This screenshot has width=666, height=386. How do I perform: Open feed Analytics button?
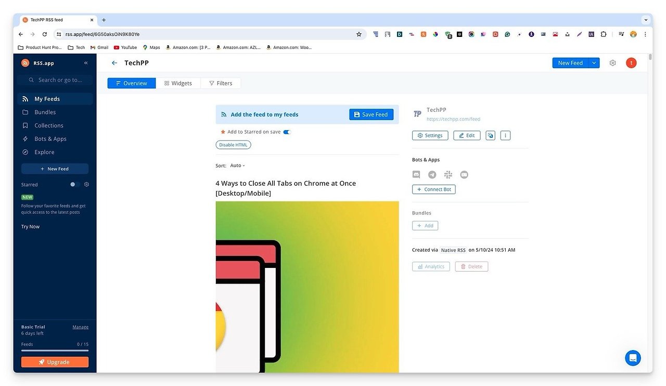(x=431, y=266)
